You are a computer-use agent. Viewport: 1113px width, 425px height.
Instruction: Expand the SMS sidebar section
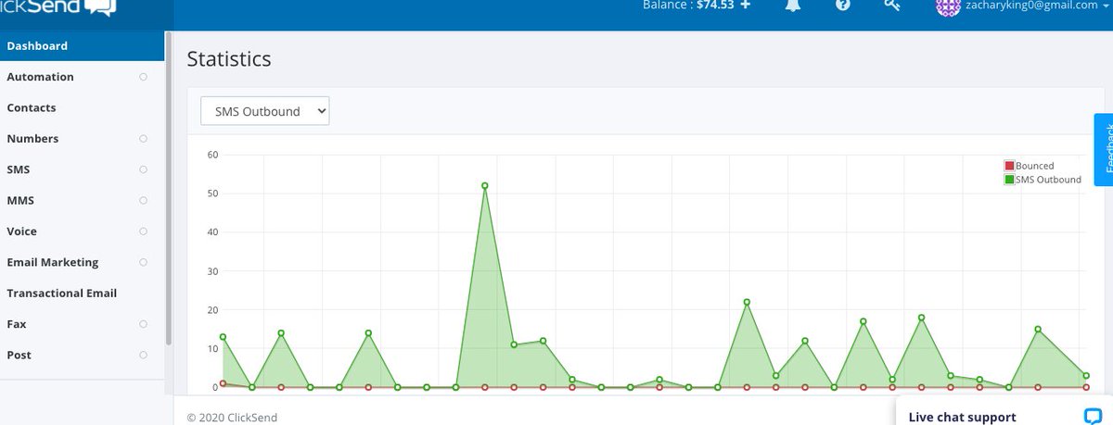(143, 169)
